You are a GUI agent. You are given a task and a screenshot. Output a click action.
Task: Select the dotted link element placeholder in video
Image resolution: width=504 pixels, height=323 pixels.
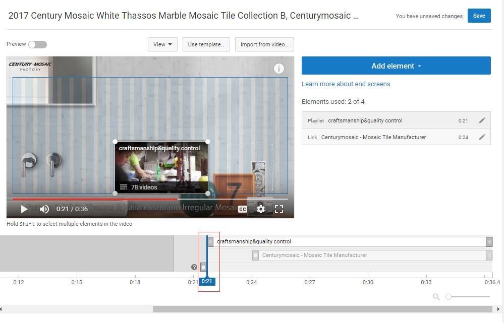tap(250, 167)
